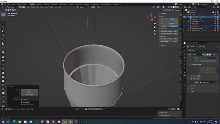The height and width of the screenshot is (124, 220).
Task: Select the Inset Faces tool
Action: [3, 57]
